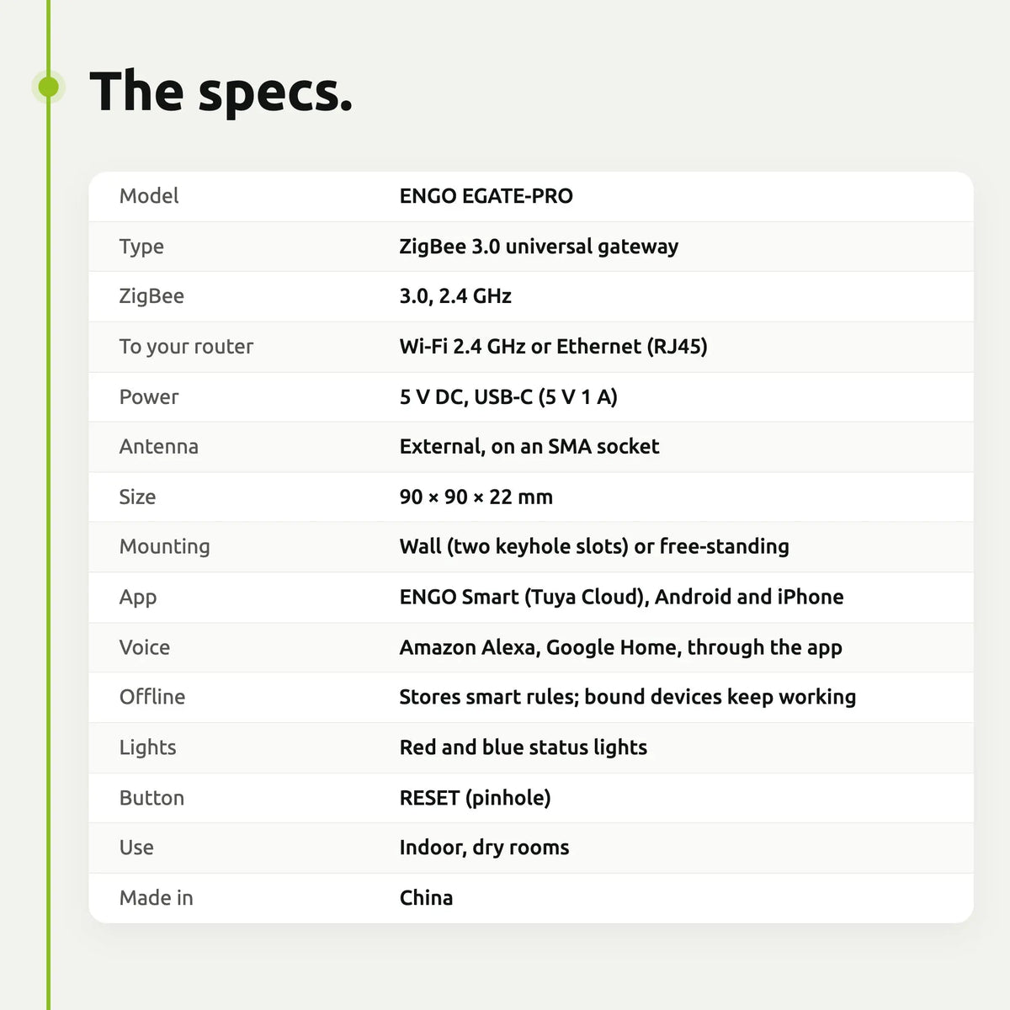The image size is (1010, 1010).
Task: Select the Button row RESET (pinhole) value
Action: click(475, 798)
